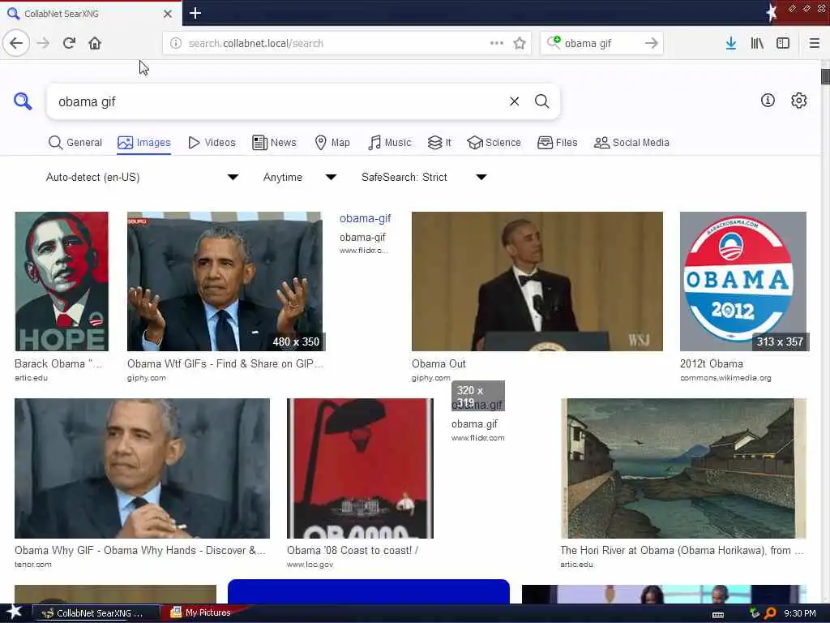The width and height of the screenshot is (830, 623).
Task: Click the SearXNG logo magnifier
Action: (x=23, y=101)
